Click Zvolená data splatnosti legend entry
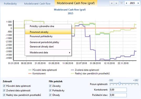Image resolution: width=141 pixels, height=99 pixels. [x=85, y=70]
